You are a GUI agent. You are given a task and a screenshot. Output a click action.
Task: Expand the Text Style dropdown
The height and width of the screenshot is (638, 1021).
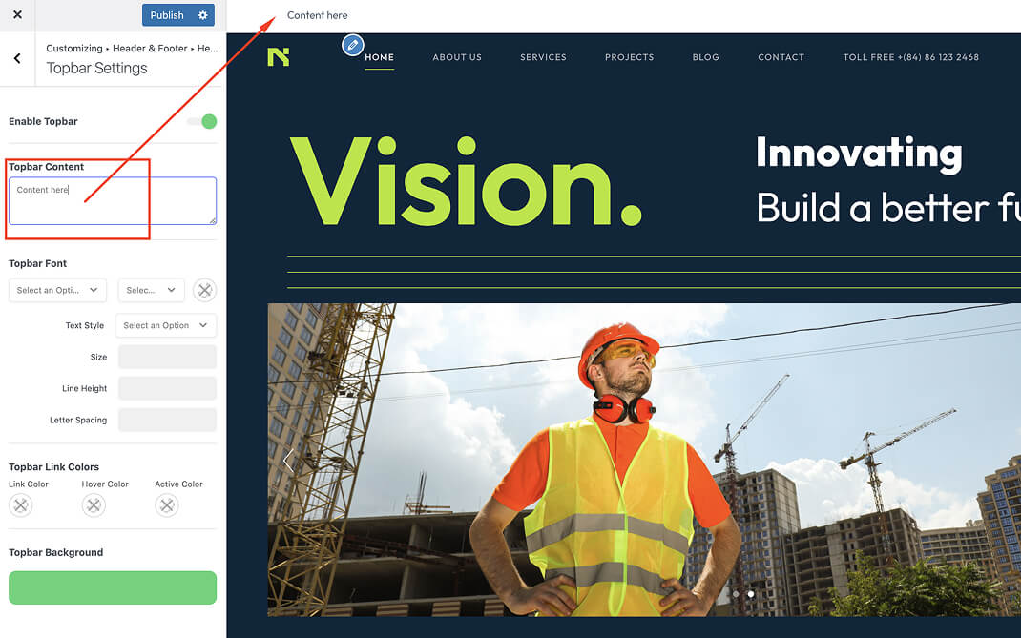165,325
